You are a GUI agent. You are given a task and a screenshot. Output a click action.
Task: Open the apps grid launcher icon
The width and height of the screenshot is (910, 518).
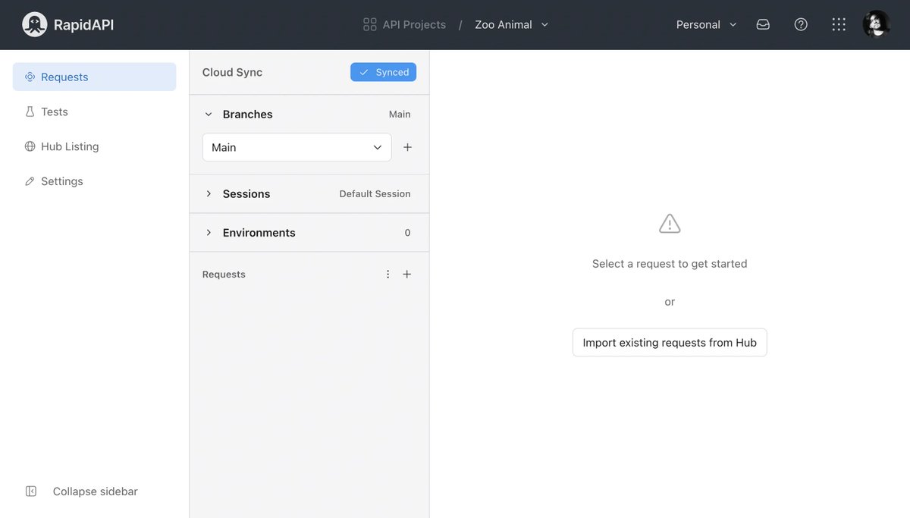click(838, 24)
